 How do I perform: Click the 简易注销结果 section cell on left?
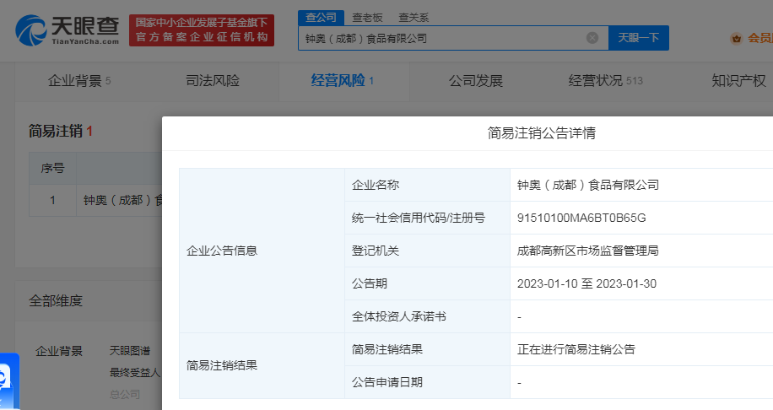click(x=262, y=365)
